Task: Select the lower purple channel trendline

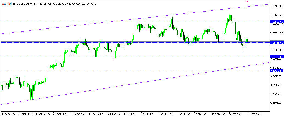Action: (x=83, y=92)
